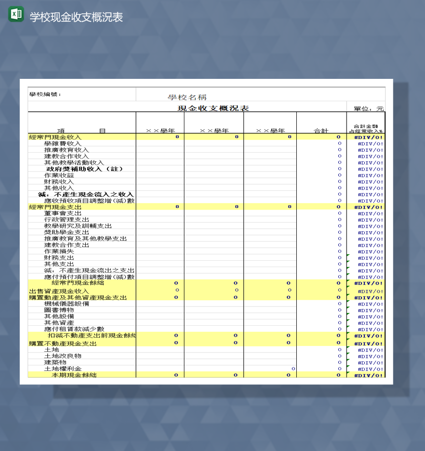Click the 本期現金餘絀 total row
The width and height of the screenshot is (425, 451).
click(x=74, y=375)
